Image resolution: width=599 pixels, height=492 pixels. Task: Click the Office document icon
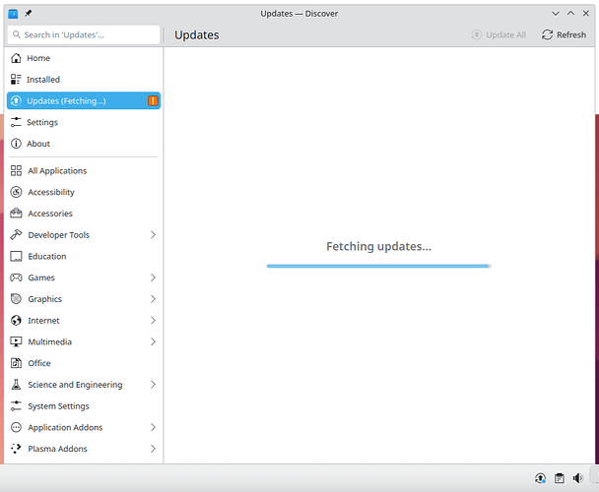16,363
